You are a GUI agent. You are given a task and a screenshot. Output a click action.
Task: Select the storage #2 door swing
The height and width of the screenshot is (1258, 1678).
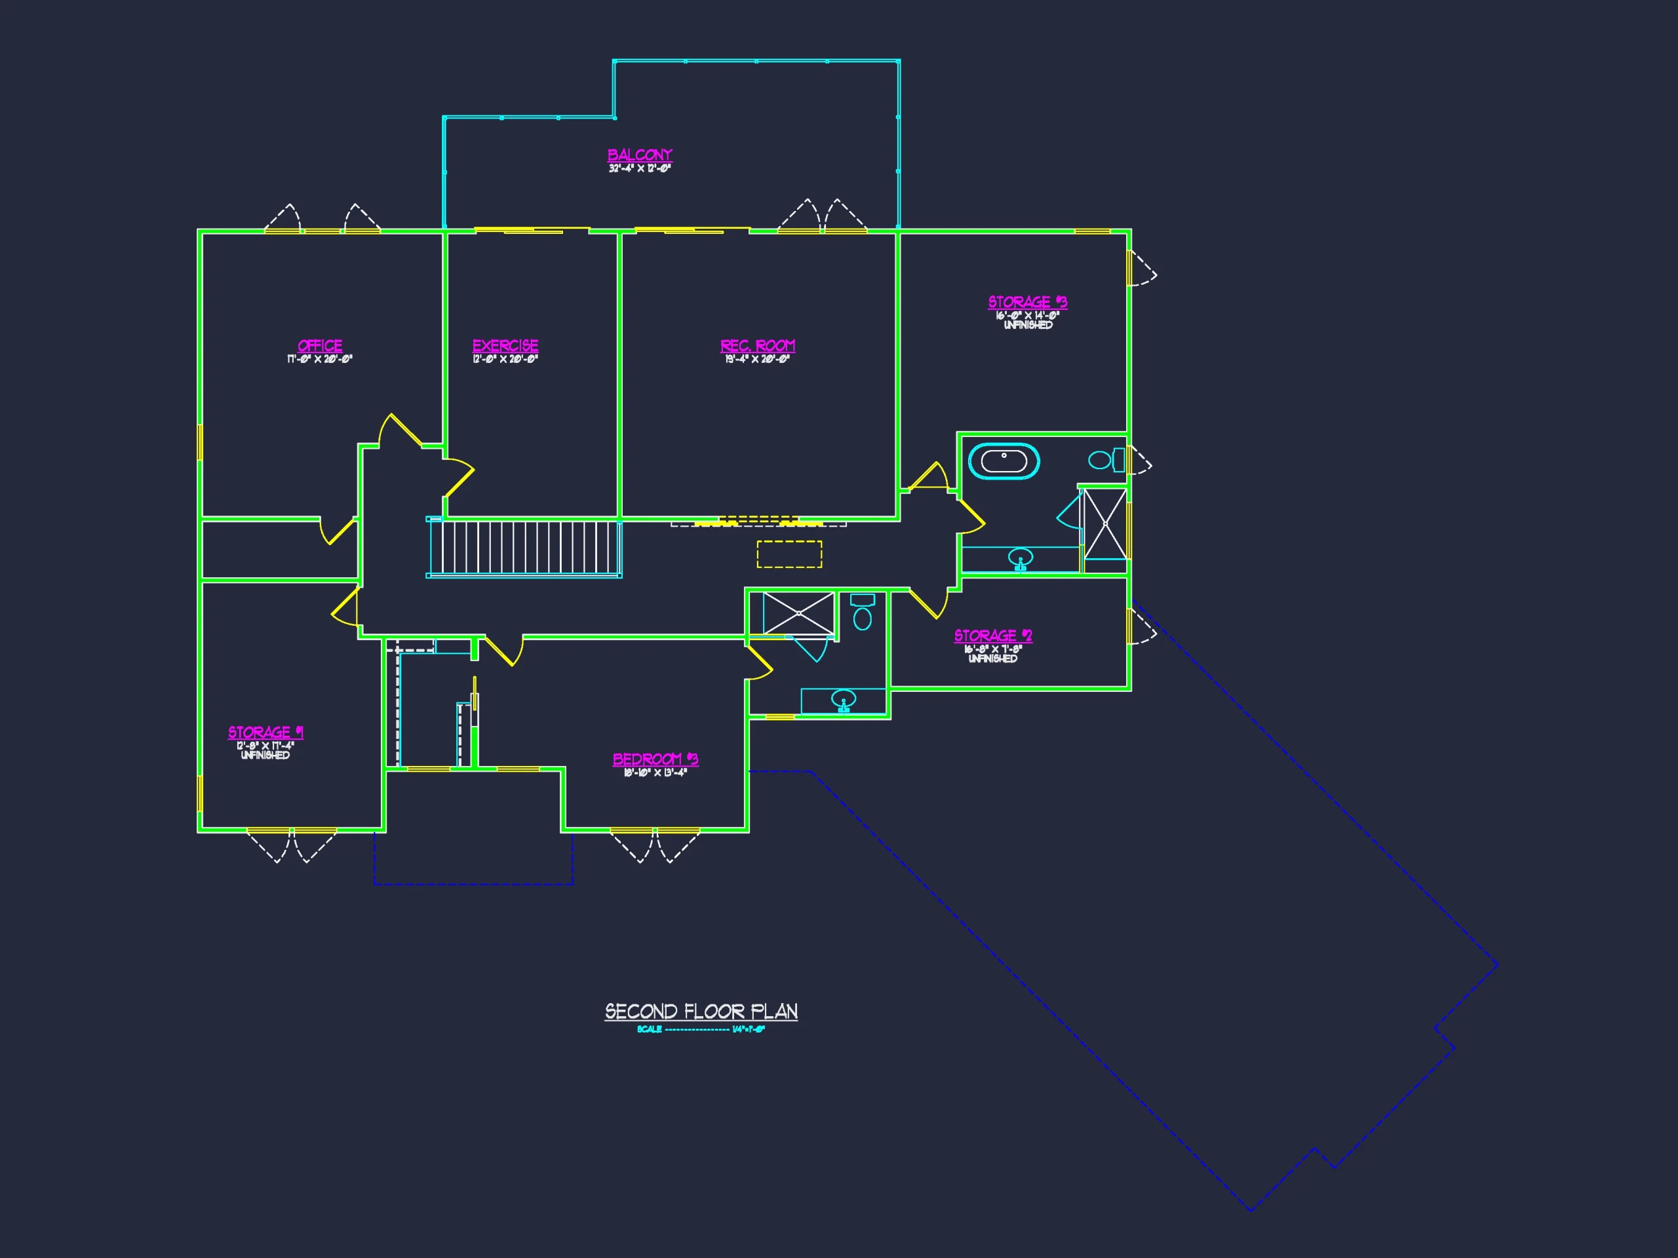click(929, 603)
